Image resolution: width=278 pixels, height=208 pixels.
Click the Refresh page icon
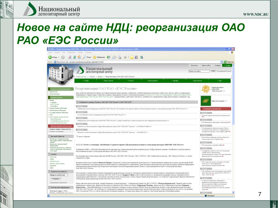[74, 57]
